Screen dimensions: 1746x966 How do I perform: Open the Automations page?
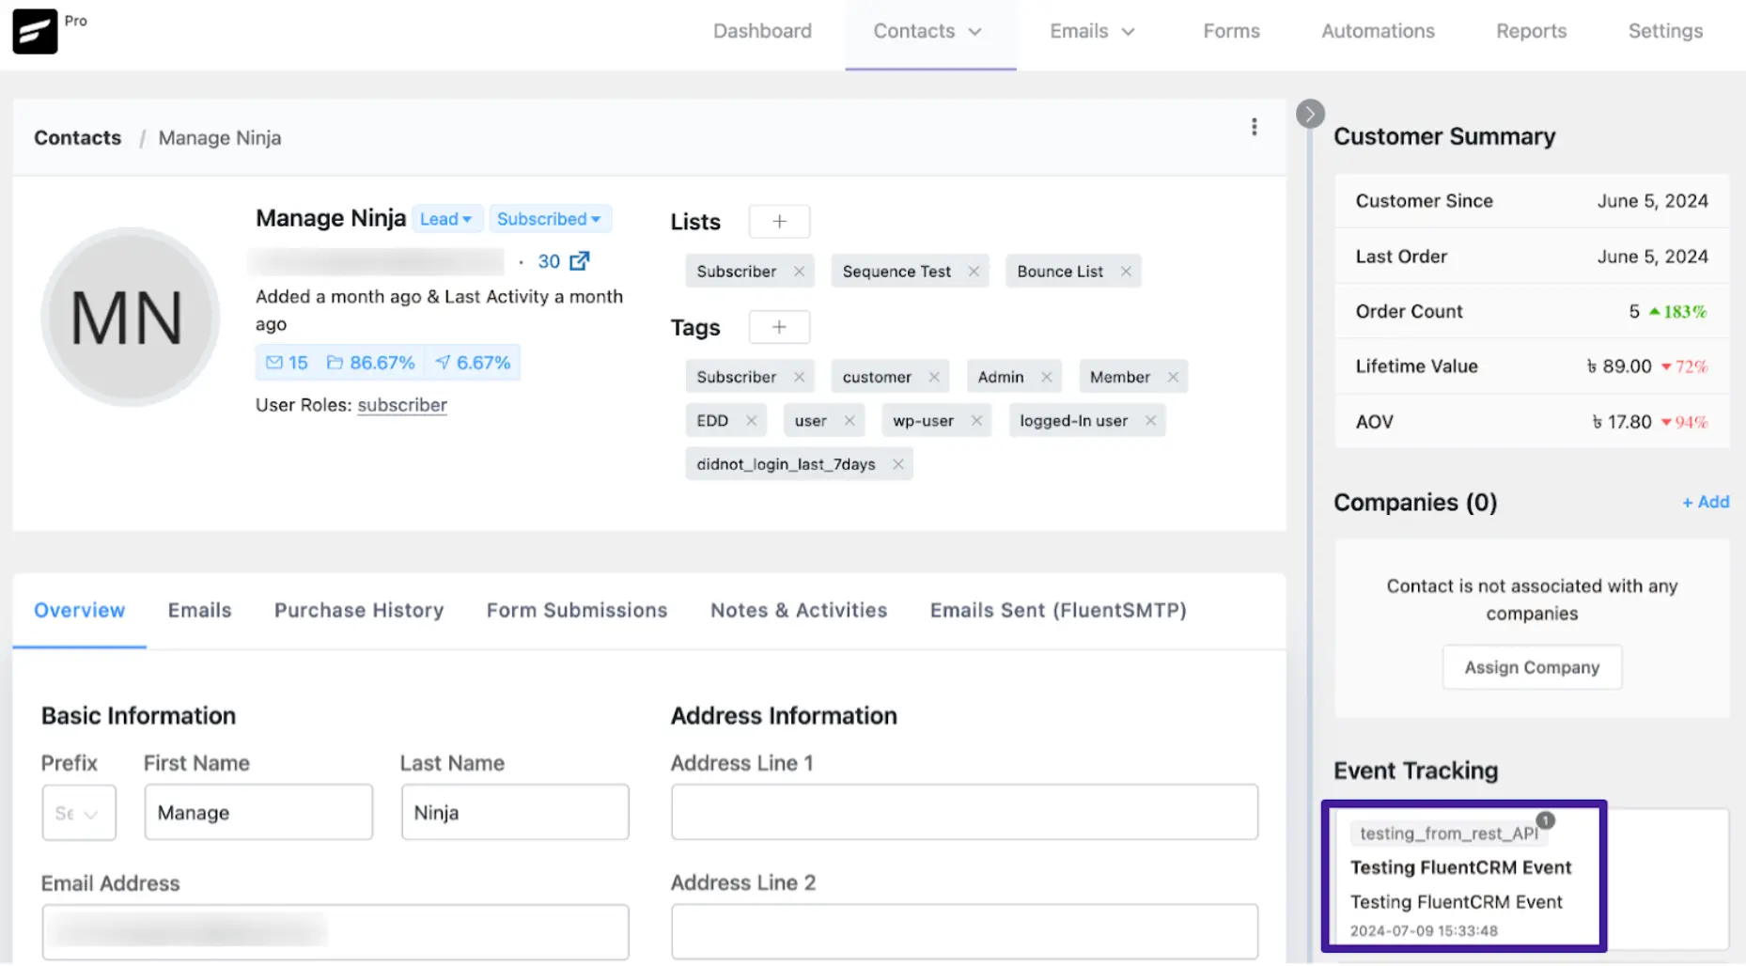[x=1378, y=31]
